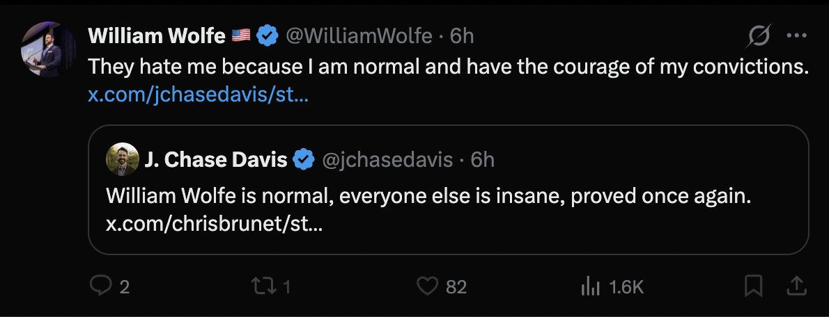Screen dimensions: 829x317
Task: Click the Grok slashed-circle icon
Action: point(759,36)
